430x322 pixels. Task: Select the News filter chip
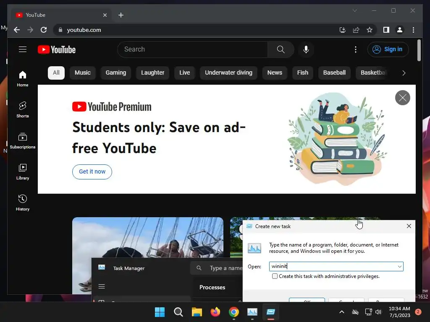point(275,73)
